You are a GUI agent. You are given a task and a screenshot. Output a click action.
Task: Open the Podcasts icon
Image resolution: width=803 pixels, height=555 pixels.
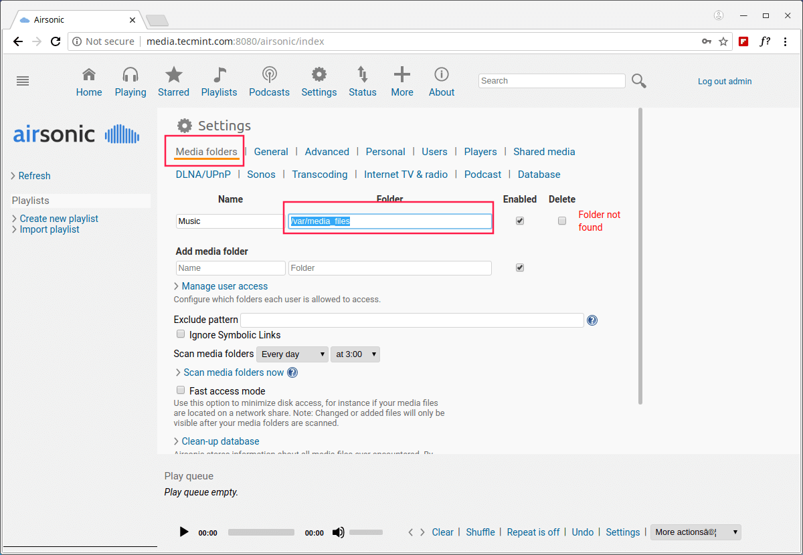pyautogui.click(x=269, y=74)
